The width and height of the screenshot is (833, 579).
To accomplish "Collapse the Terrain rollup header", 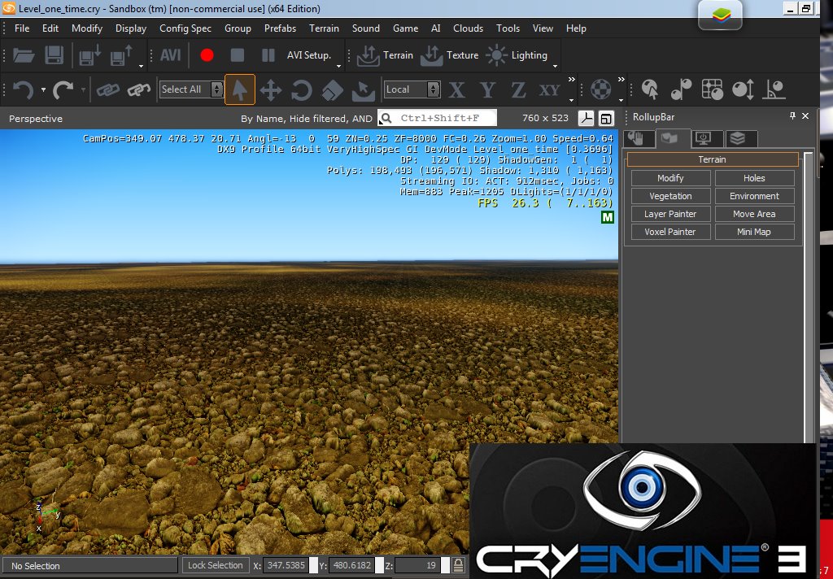I will [x=712, y=159].
